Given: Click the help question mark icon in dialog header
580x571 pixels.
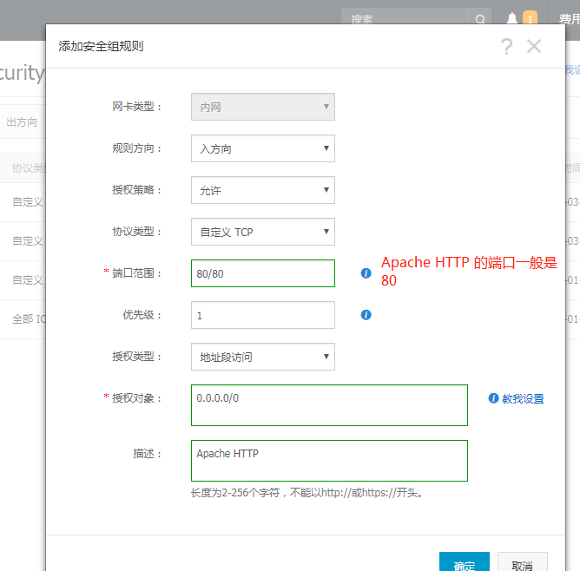Looking at the screenshot, I should 507,47.
